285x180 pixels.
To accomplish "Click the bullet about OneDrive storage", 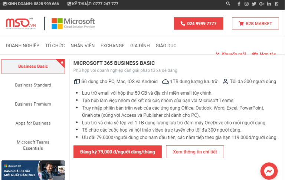I will pyautogui.click(x=174, y=123).
